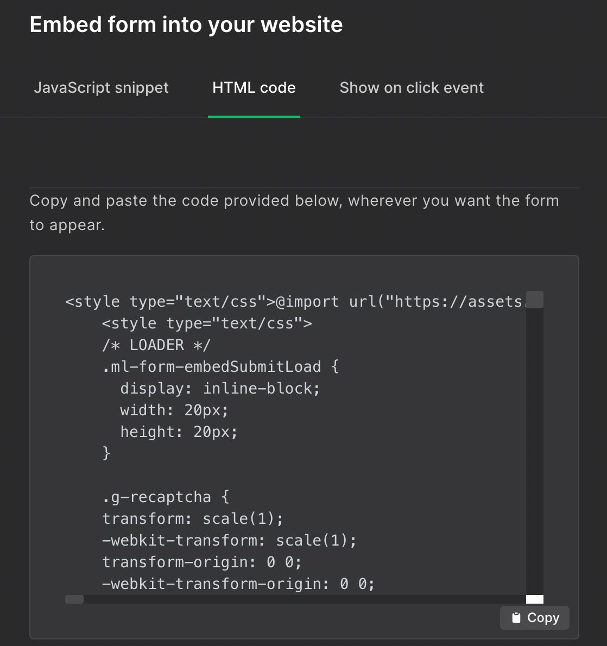
Task: Click the "display: inline-block;" code line
Action: [x=220, y=389]
